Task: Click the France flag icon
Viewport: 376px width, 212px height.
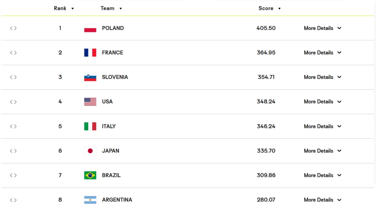Action: (x=90, y=53)
